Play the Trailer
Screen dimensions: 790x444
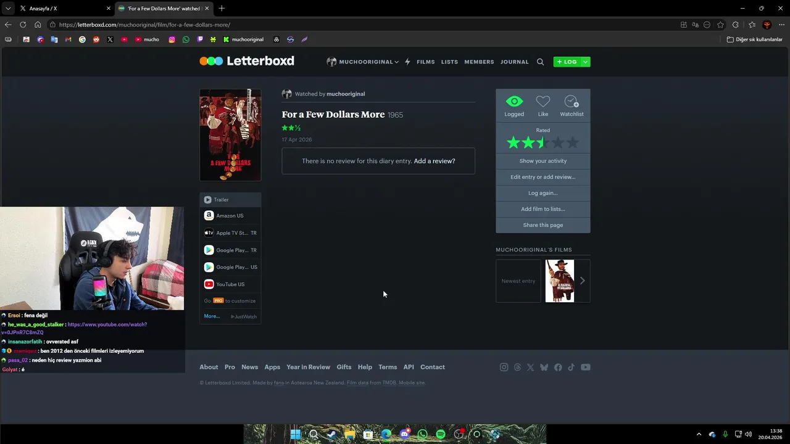pyautogui.click(x=230, y=200)
